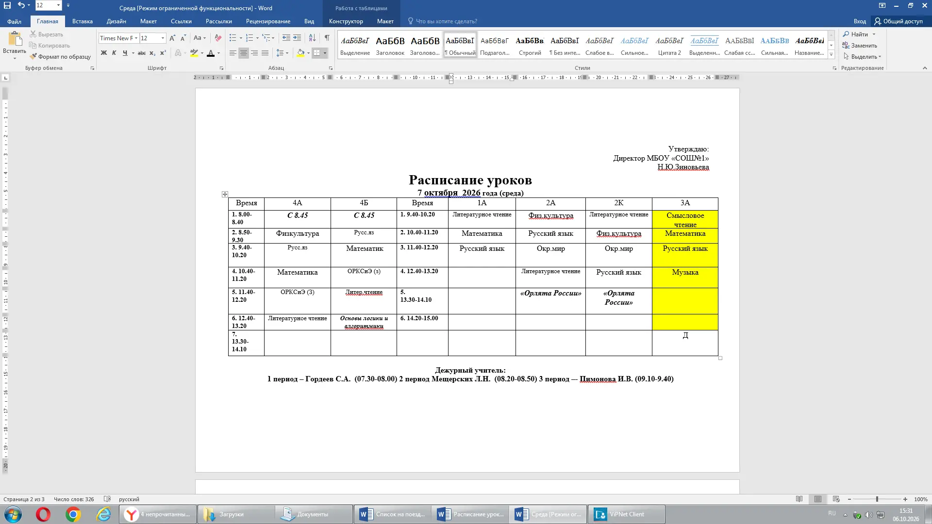Click the Opera icon in the taskbar
This screenshot has width=932, height=524.
coord(43,514)
